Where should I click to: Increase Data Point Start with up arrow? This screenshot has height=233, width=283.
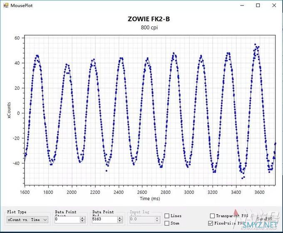[x=82, y=218]
